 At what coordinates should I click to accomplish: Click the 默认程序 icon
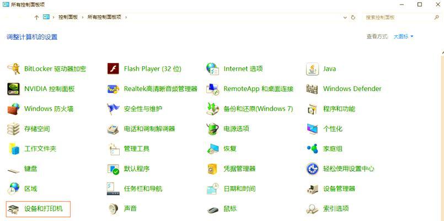point(113,169)
